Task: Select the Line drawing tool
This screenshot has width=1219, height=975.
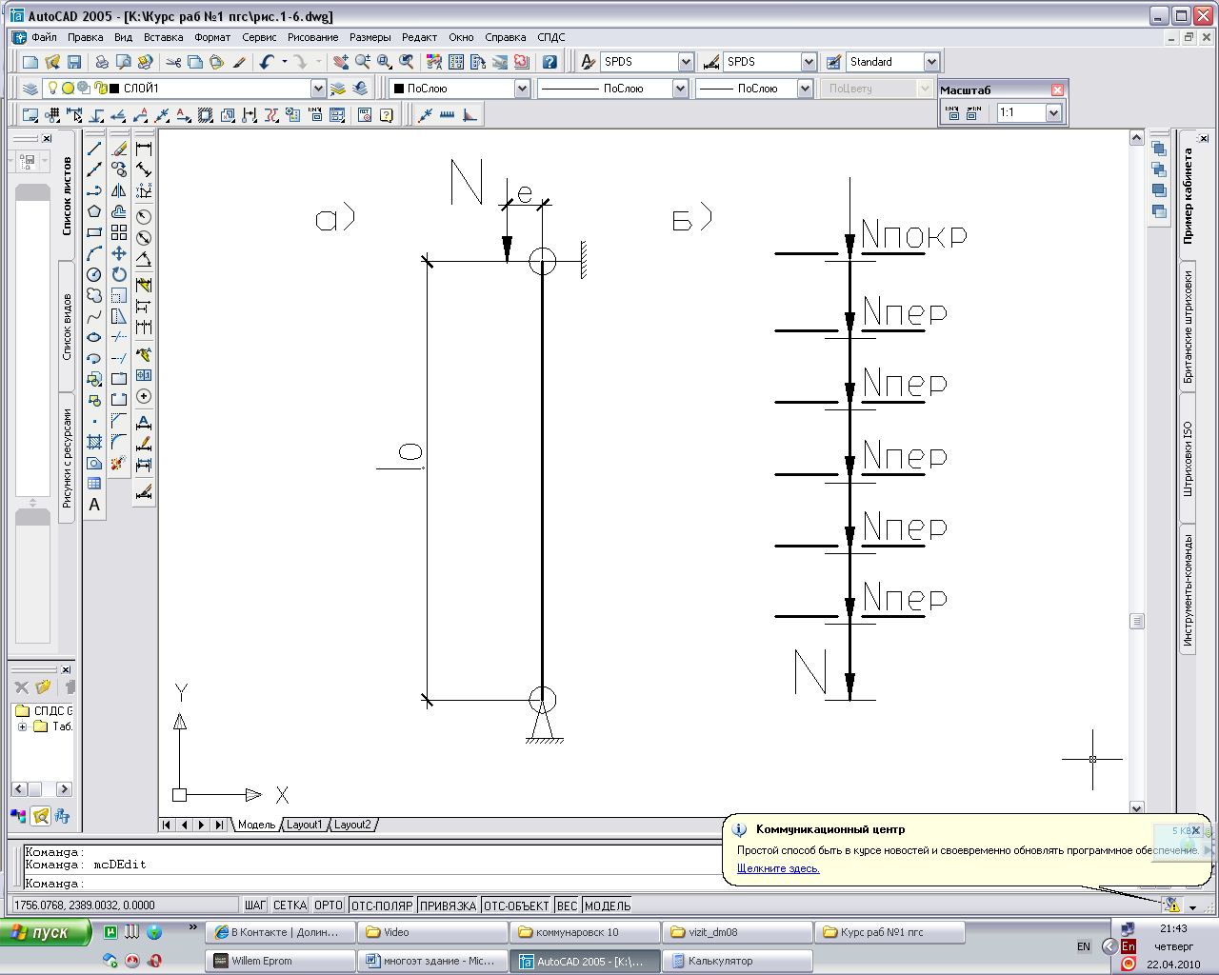Action: tap(94, 149)
